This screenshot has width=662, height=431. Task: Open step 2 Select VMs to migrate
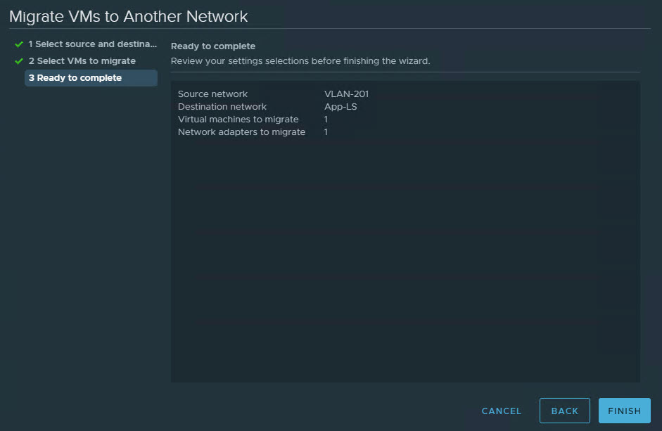[82, 61]
